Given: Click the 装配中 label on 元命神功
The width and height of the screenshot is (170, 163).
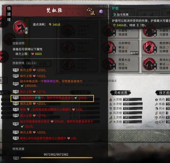Looking at the screenshot, I should click(134, 53).
